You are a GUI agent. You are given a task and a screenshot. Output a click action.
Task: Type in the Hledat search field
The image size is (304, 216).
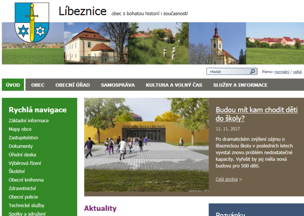click(x=228, y=72)
